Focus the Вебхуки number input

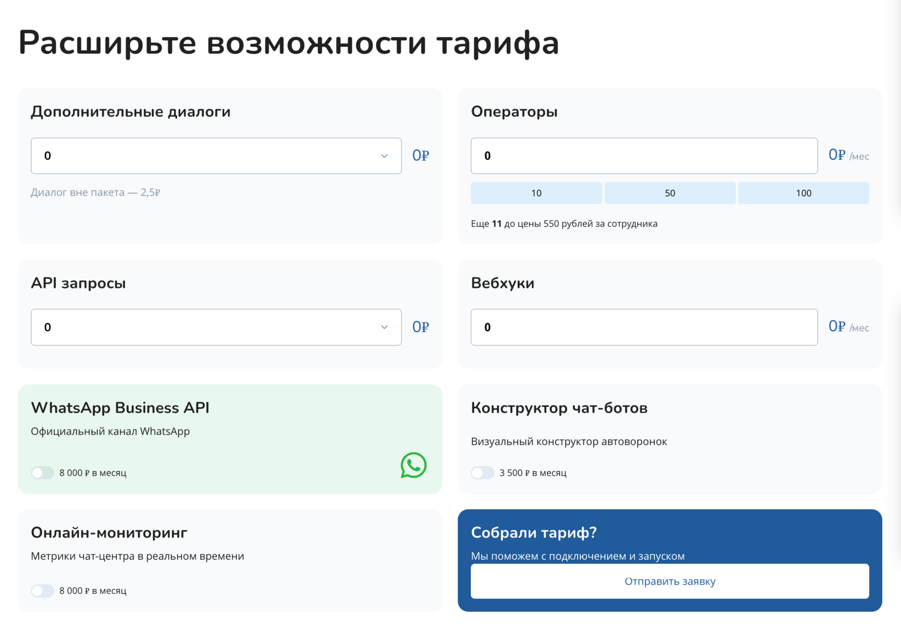tap(644, 327)
